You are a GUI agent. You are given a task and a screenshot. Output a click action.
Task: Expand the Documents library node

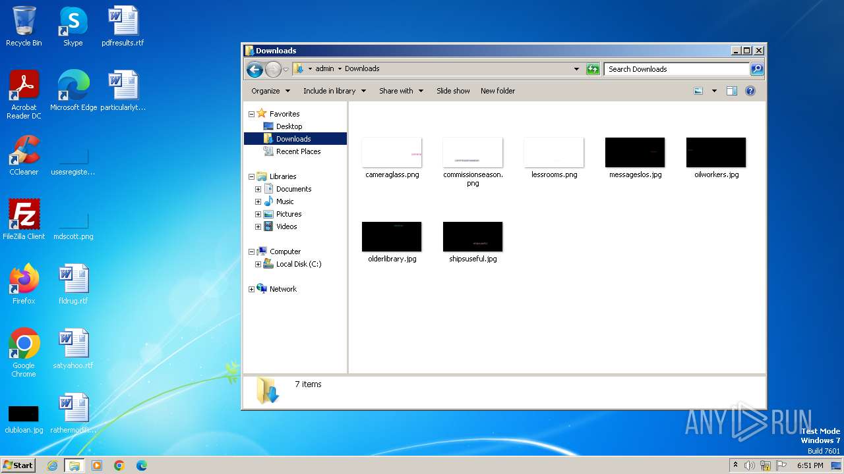click(x=258, y=189)
